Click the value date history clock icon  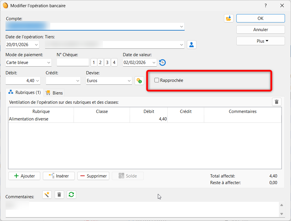pyautogui.click(x=162, y=63)
